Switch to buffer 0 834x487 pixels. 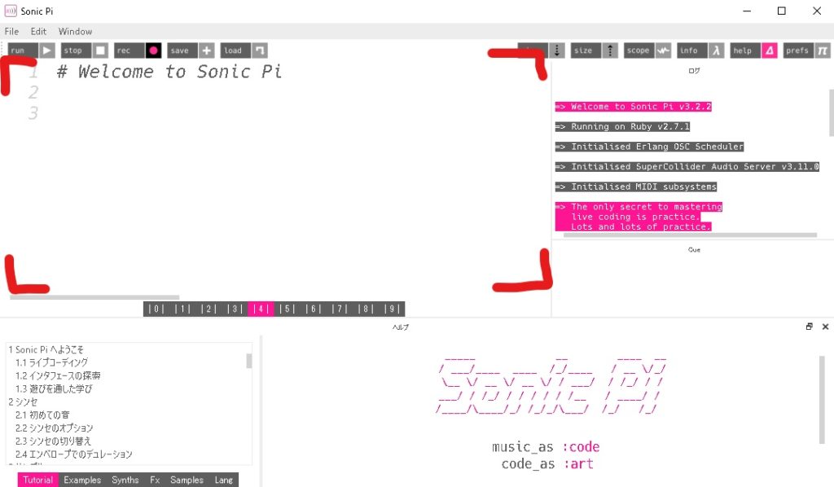tap(156, 309)
